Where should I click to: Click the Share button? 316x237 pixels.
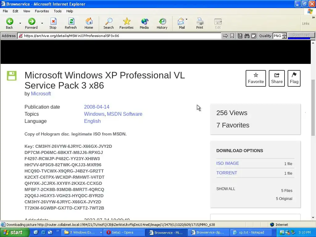tap(277, 78)
